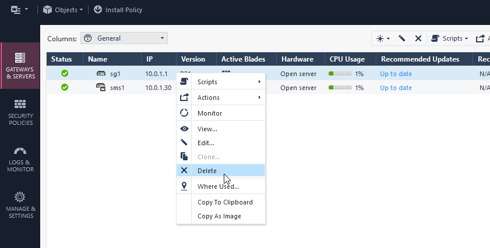
Task: Choose Delete from the context menu
Action: pos(221,170)
